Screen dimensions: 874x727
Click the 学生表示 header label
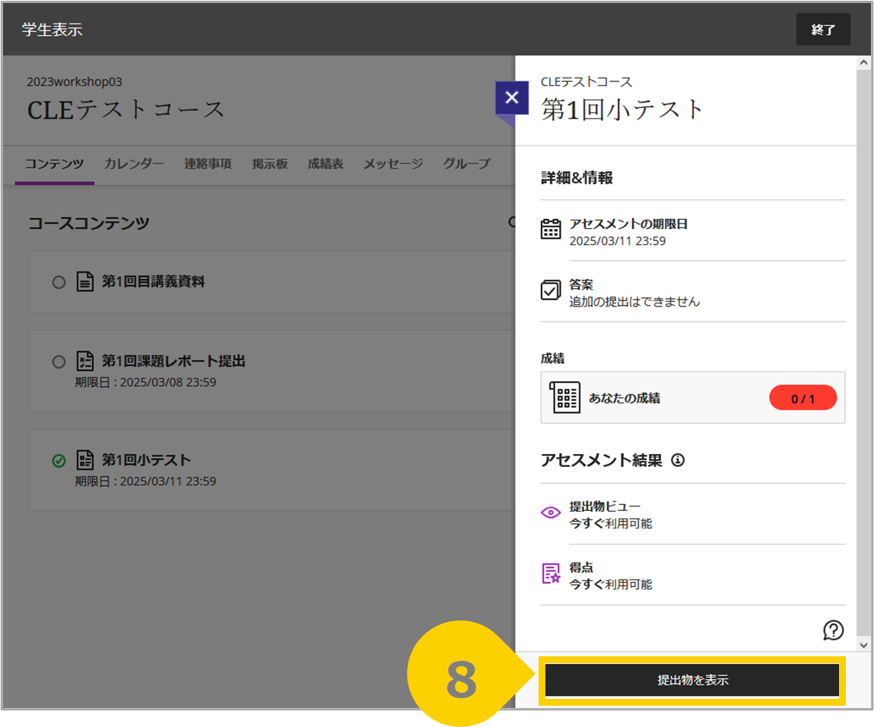coord(52,30)
